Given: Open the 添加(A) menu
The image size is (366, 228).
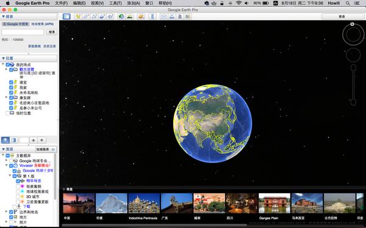Looking at the screenshot, I should pos(133,3).
